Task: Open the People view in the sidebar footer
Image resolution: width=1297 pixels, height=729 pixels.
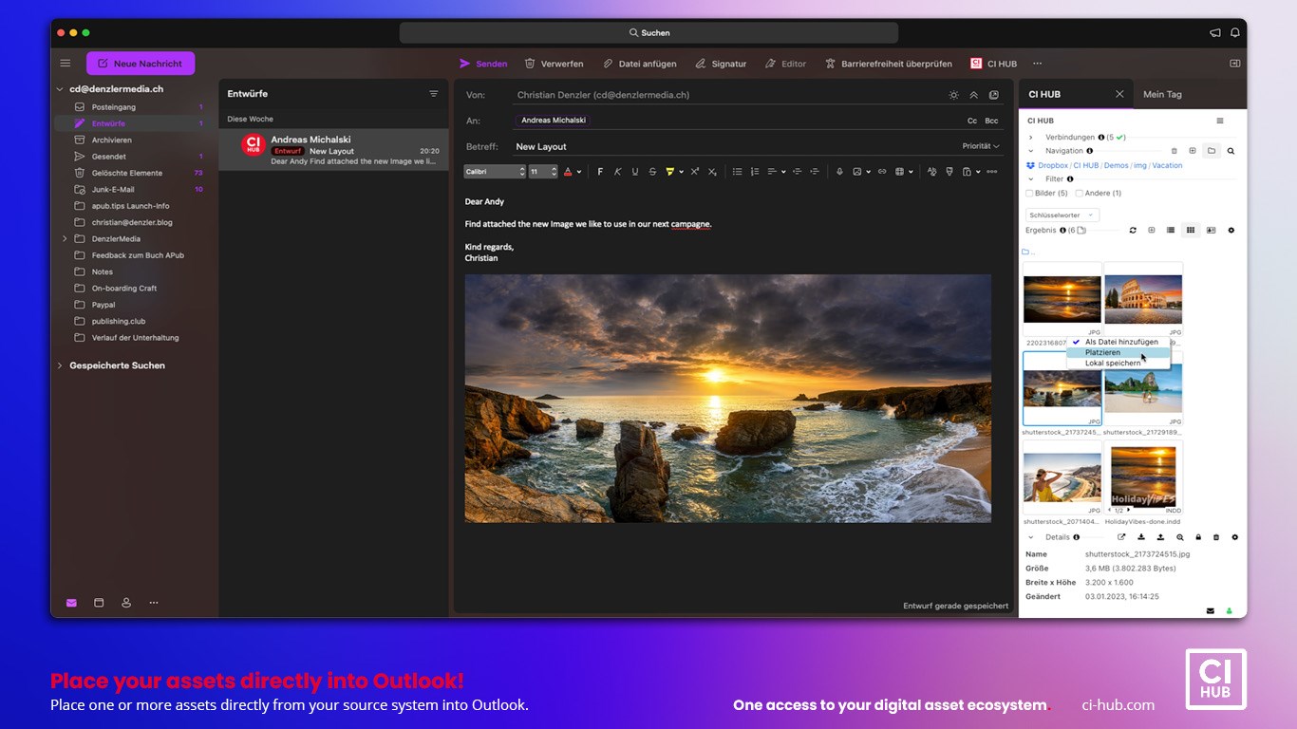Action: pyautogui.click(x=126, y=603)
